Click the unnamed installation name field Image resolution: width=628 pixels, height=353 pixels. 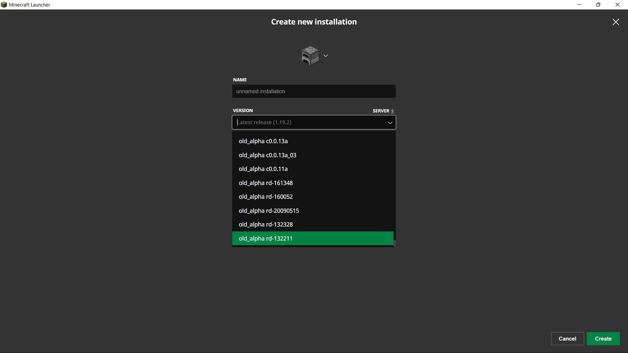[x=314, y=91]
